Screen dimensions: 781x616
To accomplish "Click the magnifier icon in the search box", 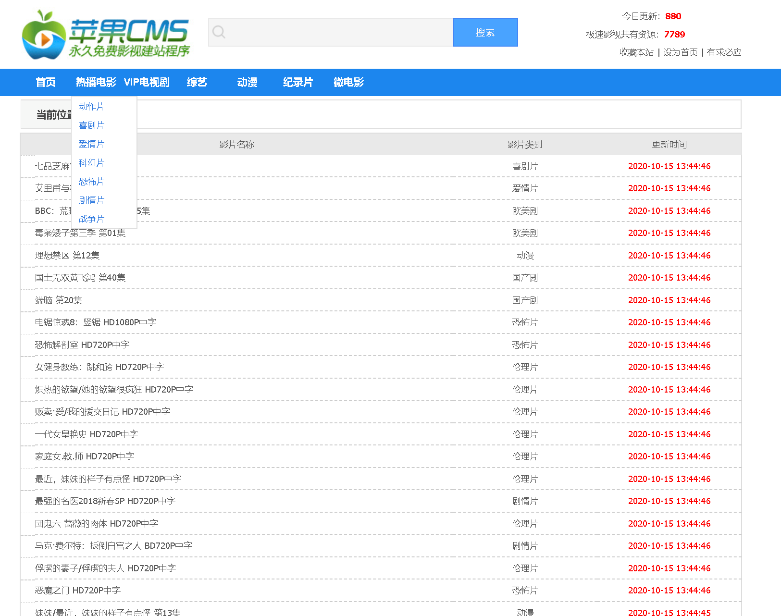I will [219, 32].
